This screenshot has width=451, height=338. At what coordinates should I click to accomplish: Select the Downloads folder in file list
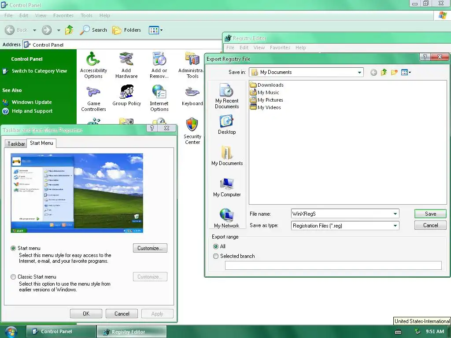click(x=267, y=85)
